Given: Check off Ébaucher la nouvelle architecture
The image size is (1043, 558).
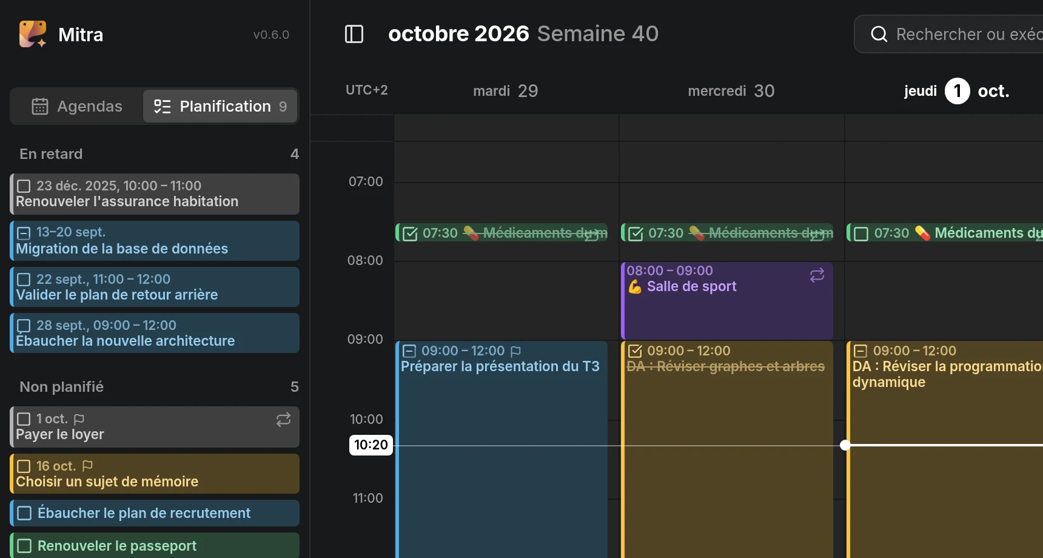Looking at the screenshot, I should (24, 326).
